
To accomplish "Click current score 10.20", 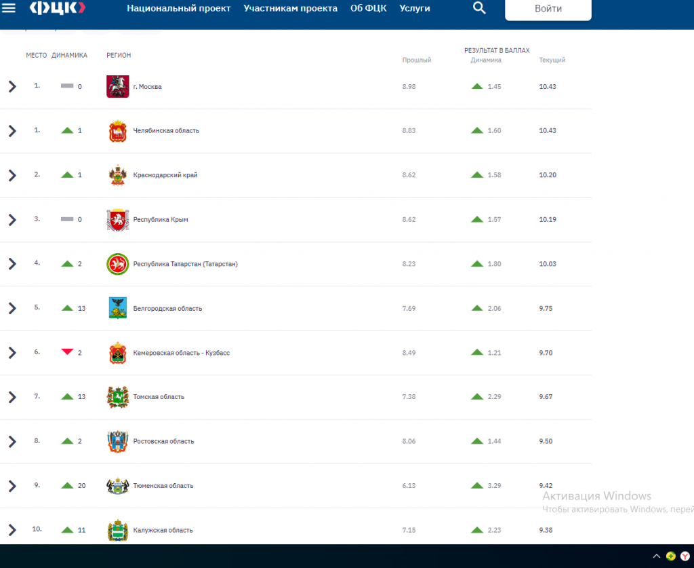I will pos(548,175).
